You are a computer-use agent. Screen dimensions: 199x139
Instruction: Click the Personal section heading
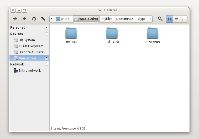pos(18,27)
